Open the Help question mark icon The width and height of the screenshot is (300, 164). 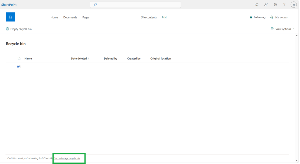tap(284, 5)
